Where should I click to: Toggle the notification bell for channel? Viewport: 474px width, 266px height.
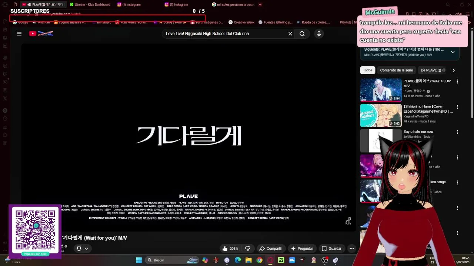click(79, 249)
